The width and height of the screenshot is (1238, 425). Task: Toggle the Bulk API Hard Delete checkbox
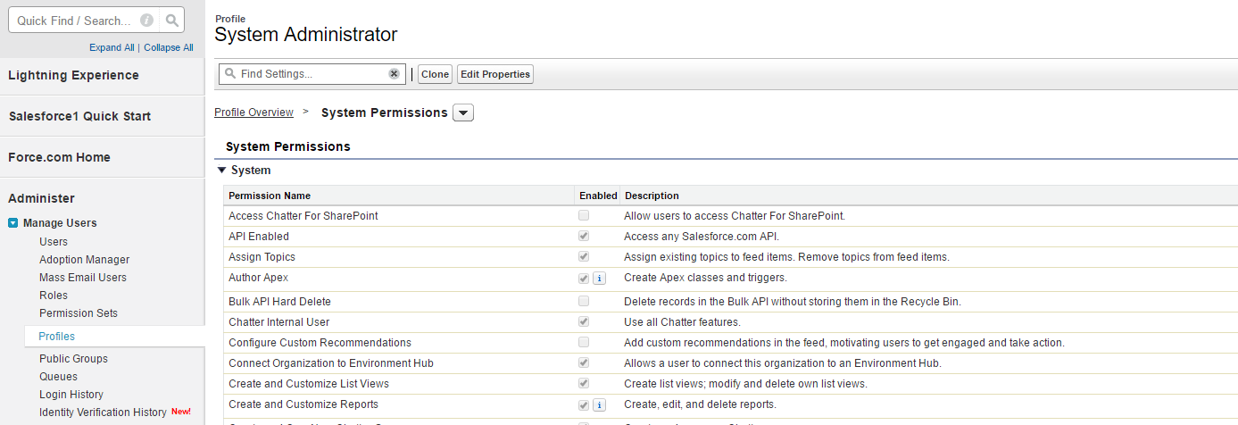pyautogui.click(x=584, y=302)
